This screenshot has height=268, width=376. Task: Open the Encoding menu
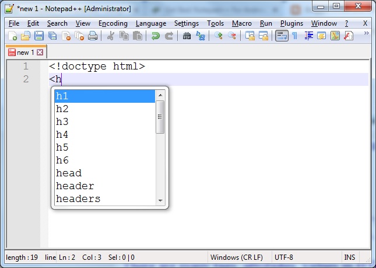pos(113,23)
